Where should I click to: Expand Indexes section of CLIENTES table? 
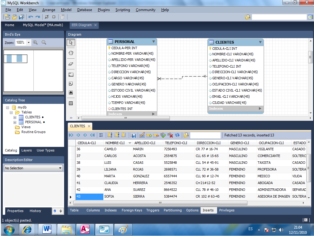(260, 108)
